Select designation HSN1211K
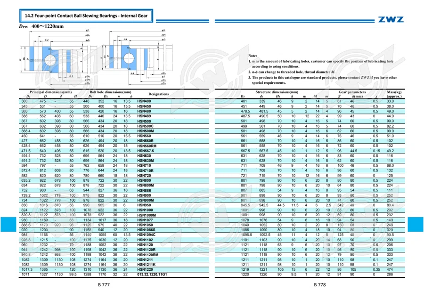424x300 pixels. coord(147,265)
